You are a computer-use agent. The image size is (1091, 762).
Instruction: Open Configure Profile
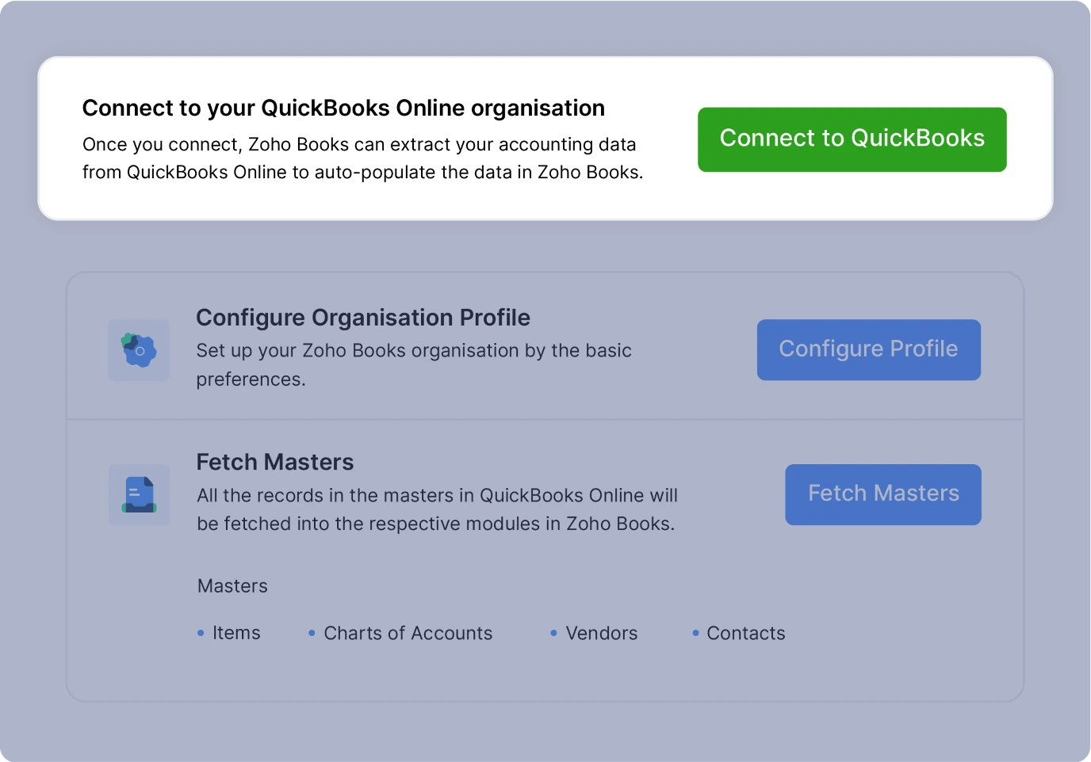[x=868, y=349]
